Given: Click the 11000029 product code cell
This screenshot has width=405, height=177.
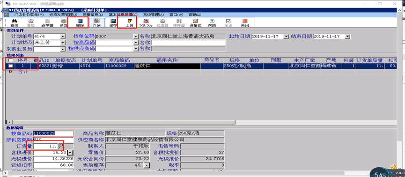Looking at the screenshot, I should point(119,66).
